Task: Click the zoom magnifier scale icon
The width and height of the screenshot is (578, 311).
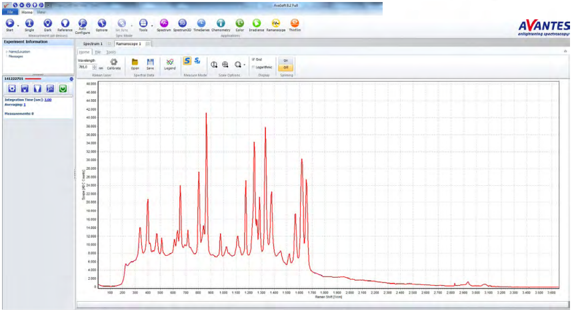Action: (238, 65)
